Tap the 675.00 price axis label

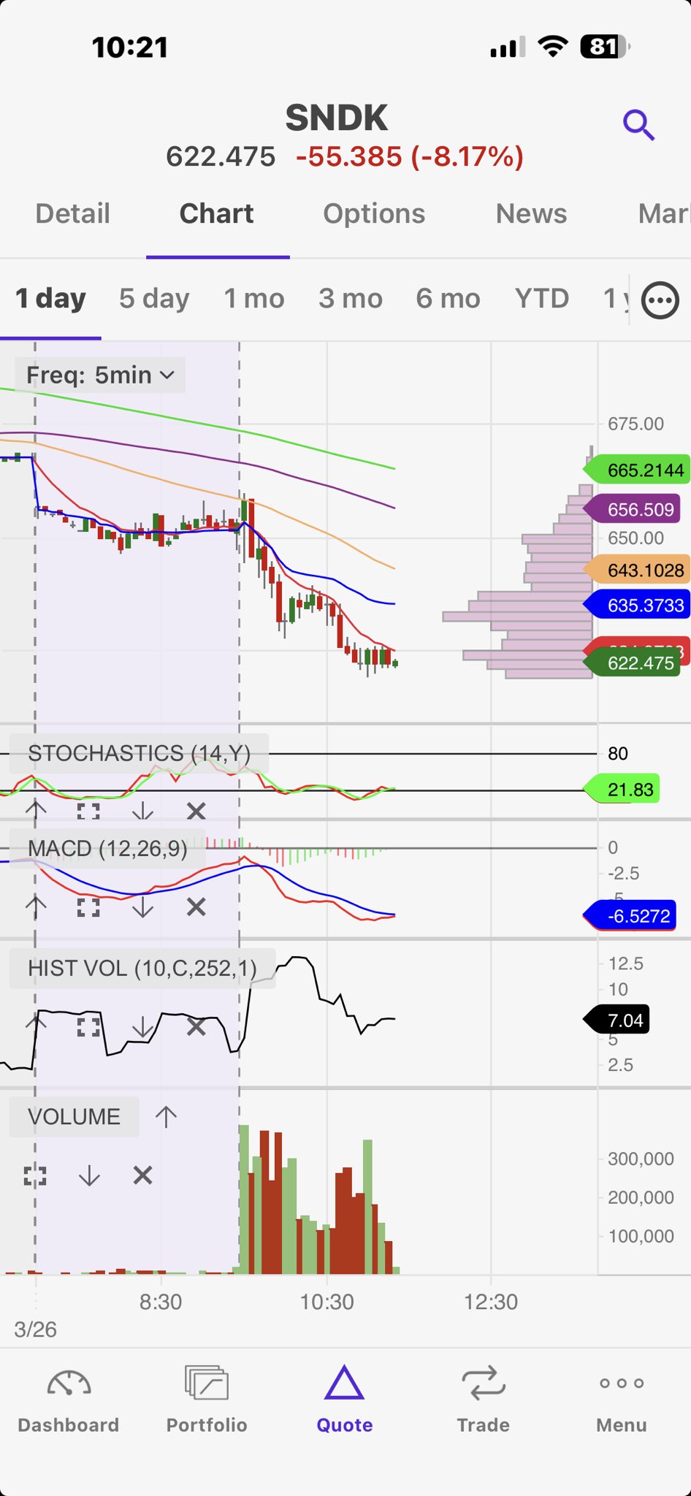tap(635, 424)
